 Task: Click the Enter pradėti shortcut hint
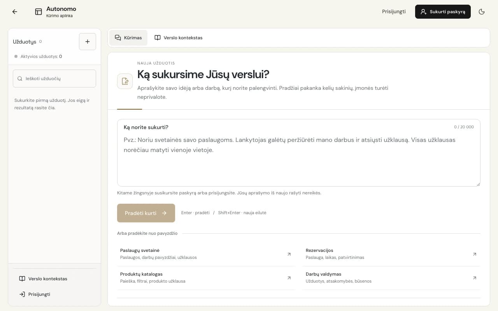(195, 213)
